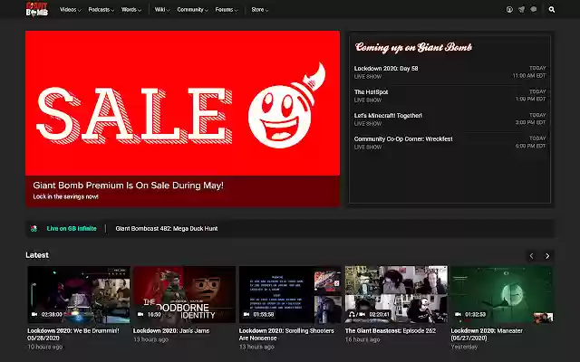Open the Lockdown 2020: Day 58 live show
The width and height of the screenshot is (580, 362).
pyautogui.click(x=386, y=68)
